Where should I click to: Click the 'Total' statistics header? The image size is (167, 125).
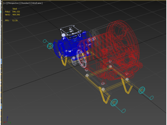[x=15, y=9]
